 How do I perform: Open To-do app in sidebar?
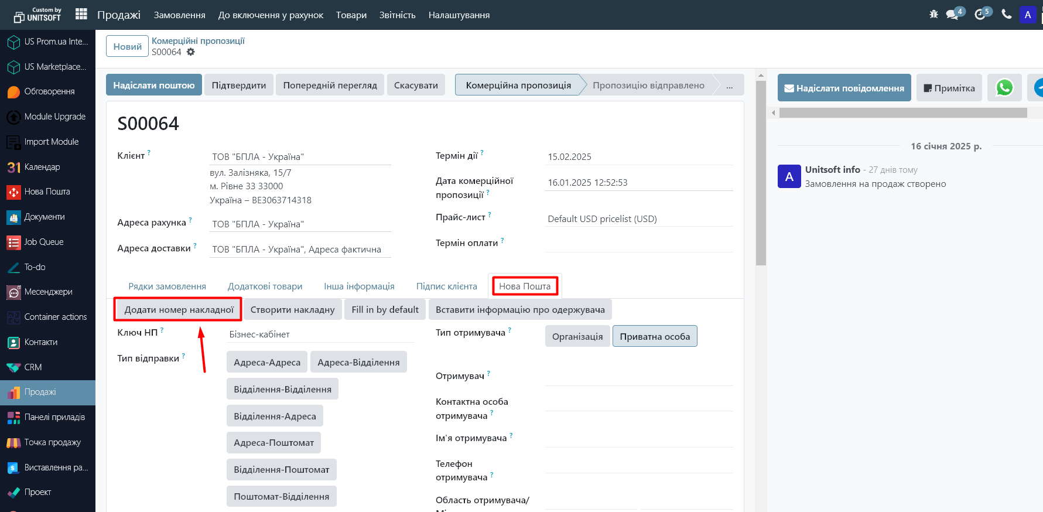point(47,267)
